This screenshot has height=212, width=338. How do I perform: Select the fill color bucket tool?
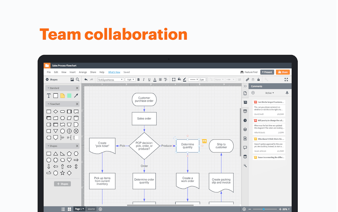coord(179,79)
